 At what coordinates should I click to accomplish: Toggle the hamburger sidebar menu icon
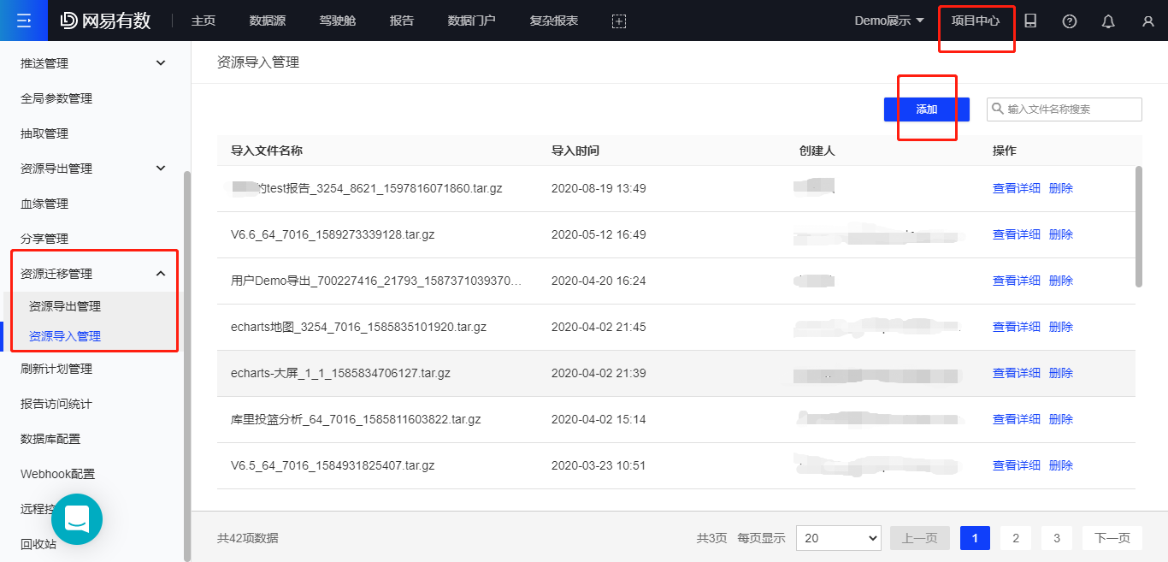(24, 21)
